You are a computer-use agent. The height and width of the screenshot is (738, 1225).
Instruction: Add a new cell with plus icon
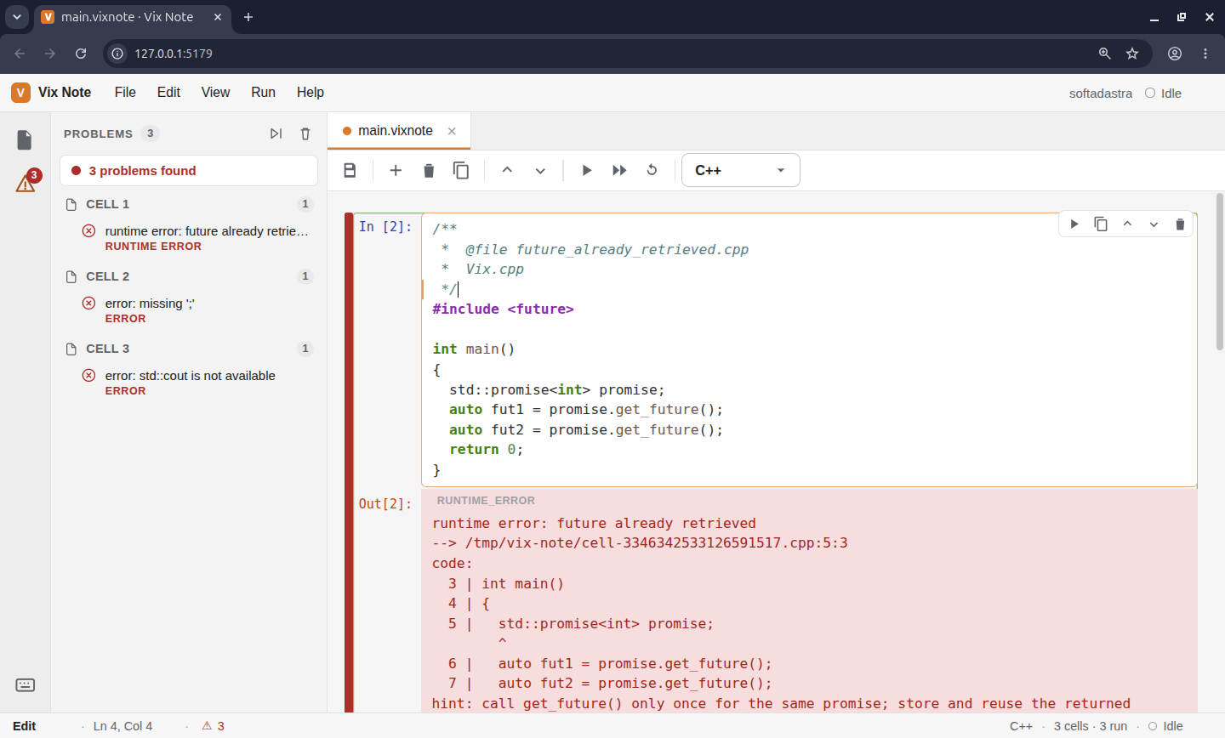pyautogui.click(x=396, y=170)
